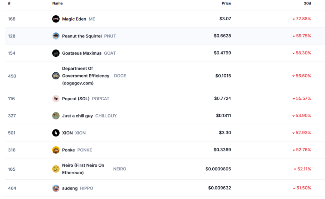Click the Just a chill guy icon
Viewport: 325px width, 199px height.
click(56, 116)
